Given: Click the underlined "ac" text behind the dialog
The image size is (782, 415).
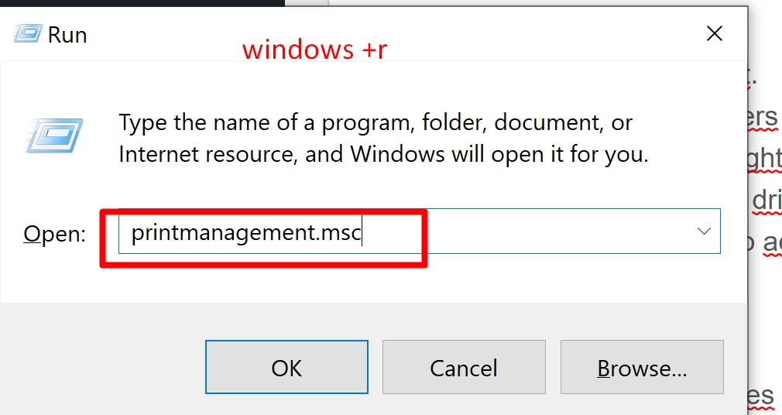Looking at the screenshot, I should coord(770,242).
